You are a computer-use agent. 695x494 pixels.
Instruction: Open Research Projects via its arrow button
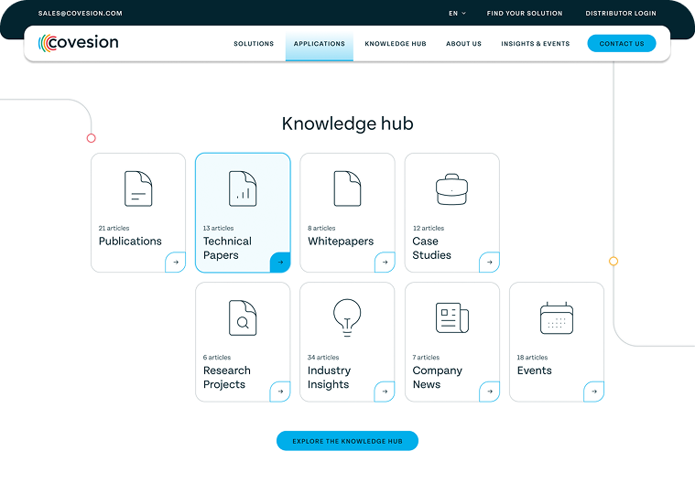(280, 392)
